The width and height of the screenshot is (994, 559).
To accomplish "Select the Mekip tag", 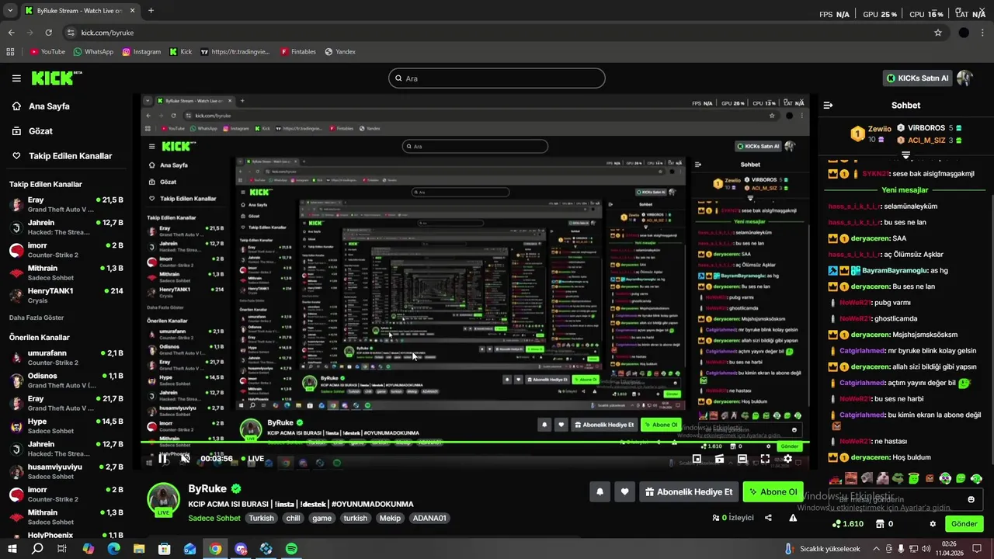I will [390, 518].
